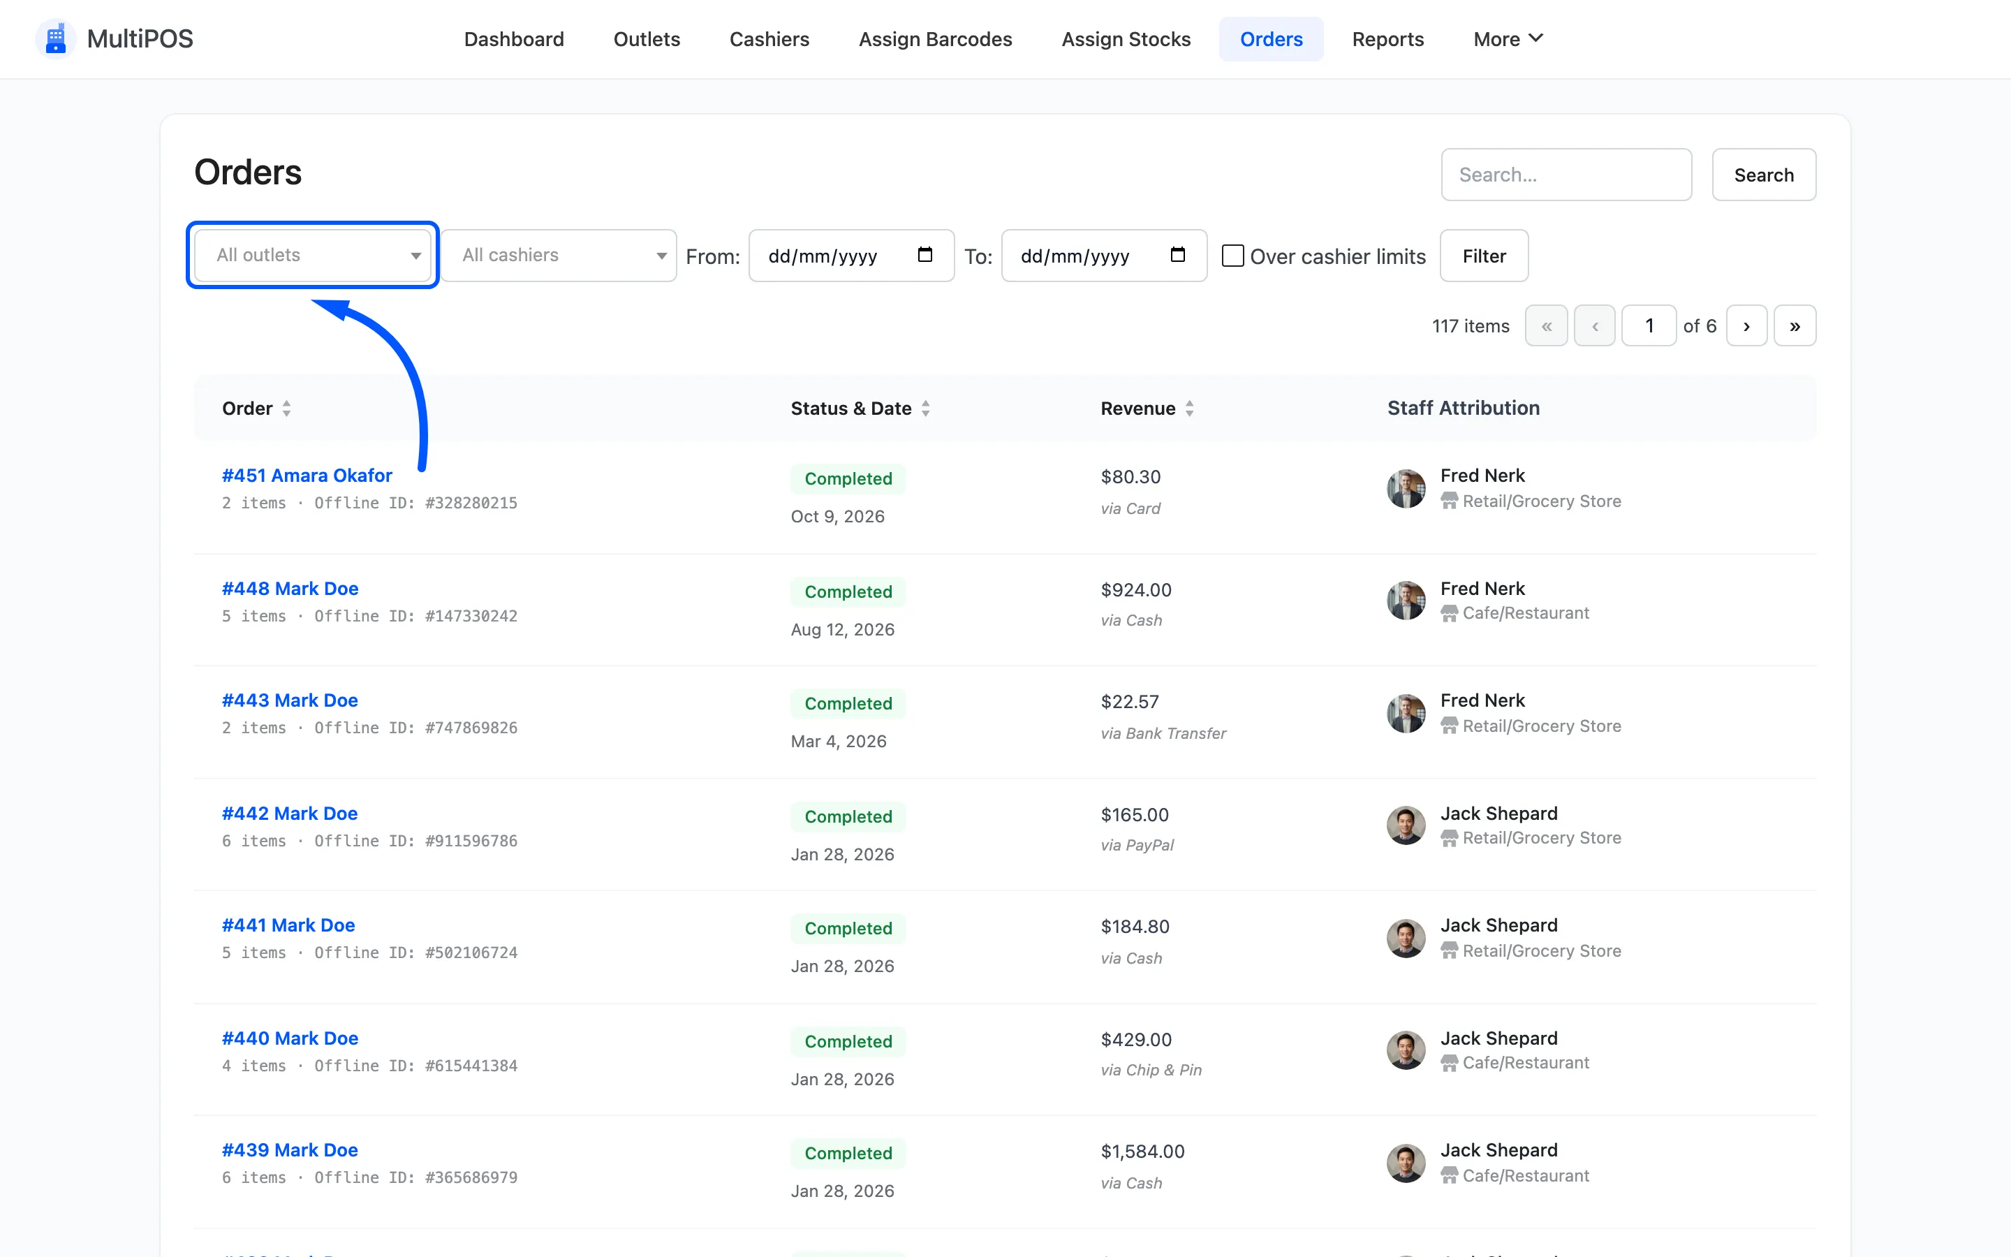Open order #448 Mark Doe
The image size is (2011, 1257).
pos(290,589)
